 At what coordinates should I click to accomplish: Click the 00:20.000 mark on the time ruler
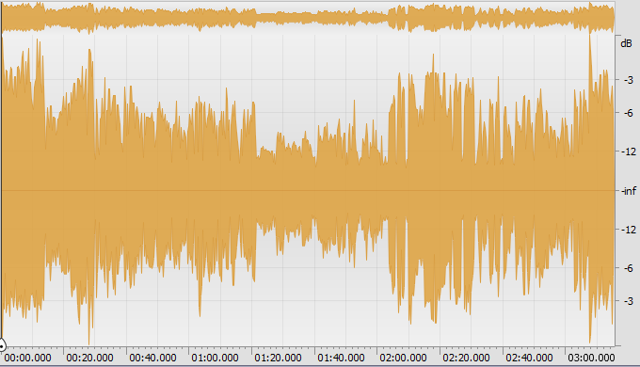[89, 358]
